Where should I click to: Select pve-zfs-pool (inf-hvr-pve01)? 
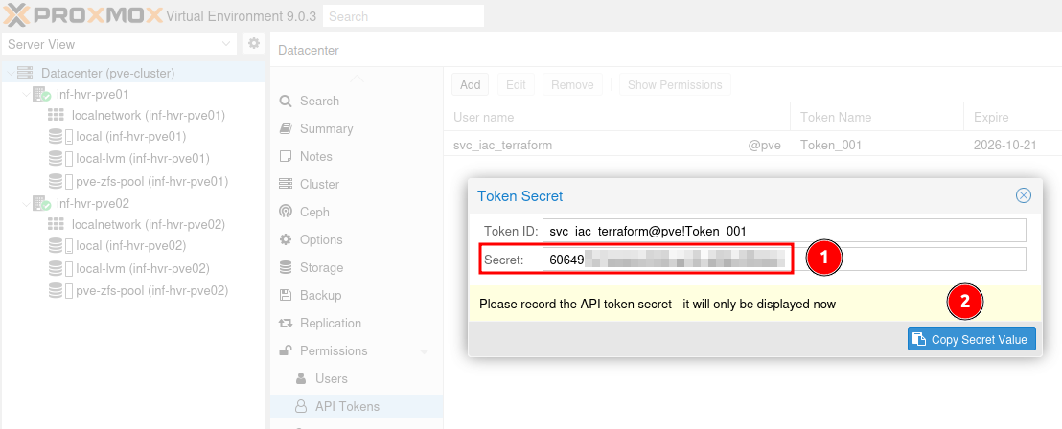coord(152,181)
